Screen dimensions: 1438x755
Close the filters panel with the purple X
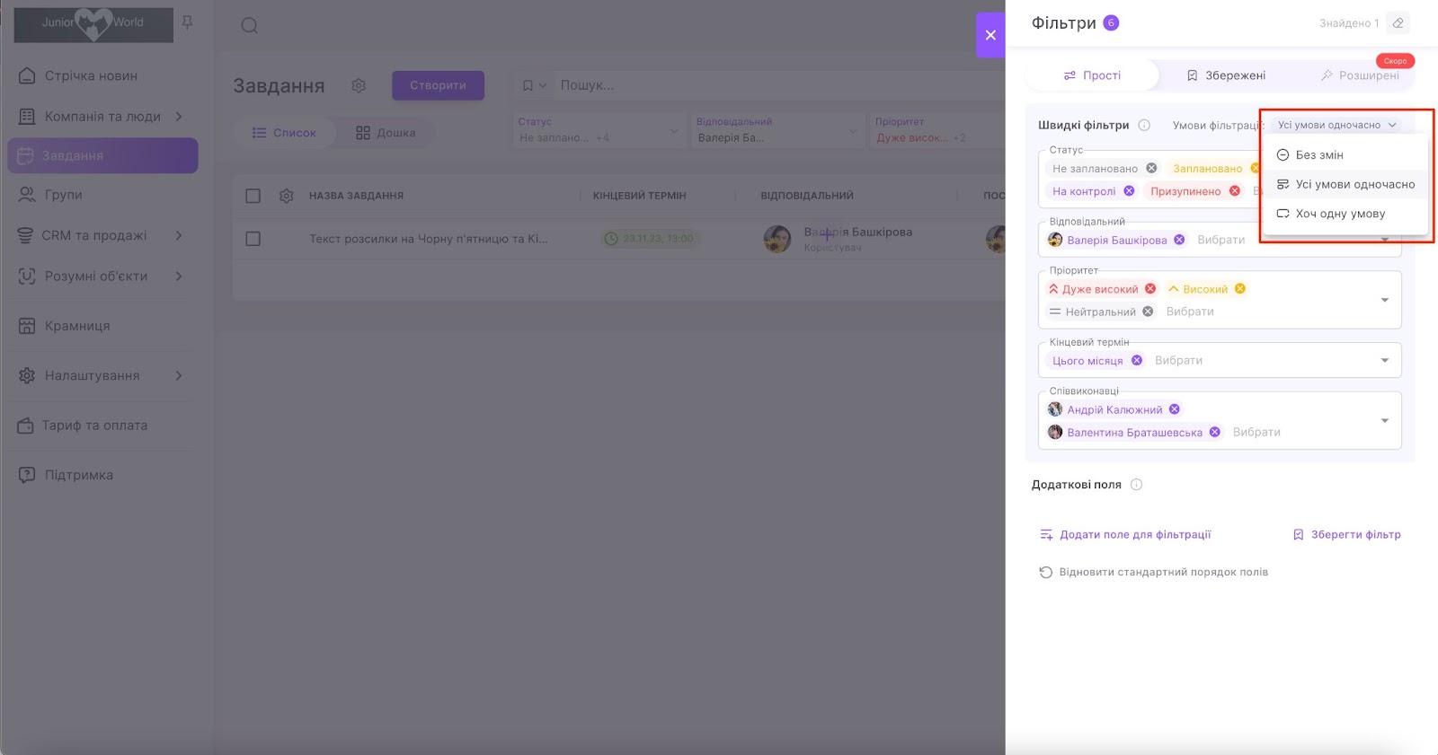(990, 35)
